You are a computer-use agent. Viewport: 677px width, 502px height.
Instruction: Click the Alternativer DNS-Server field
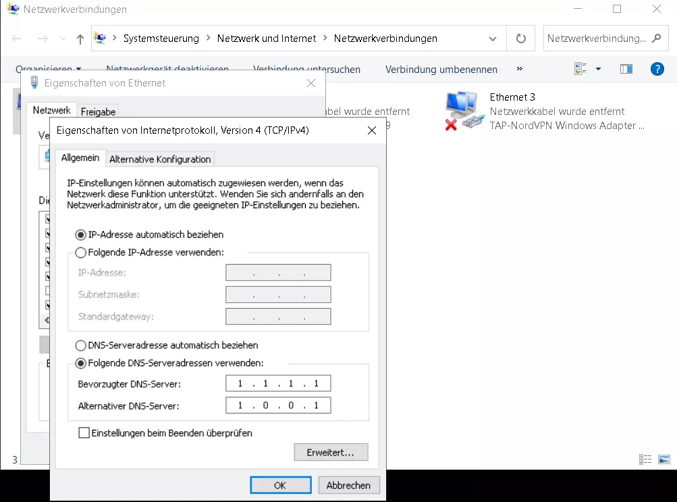(x=279, y=405)
